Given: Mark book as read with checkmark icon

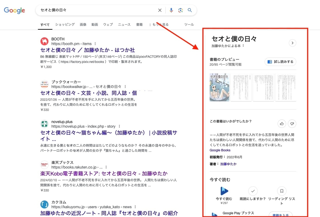Looking at the screenshot, I should click(253, 191).
